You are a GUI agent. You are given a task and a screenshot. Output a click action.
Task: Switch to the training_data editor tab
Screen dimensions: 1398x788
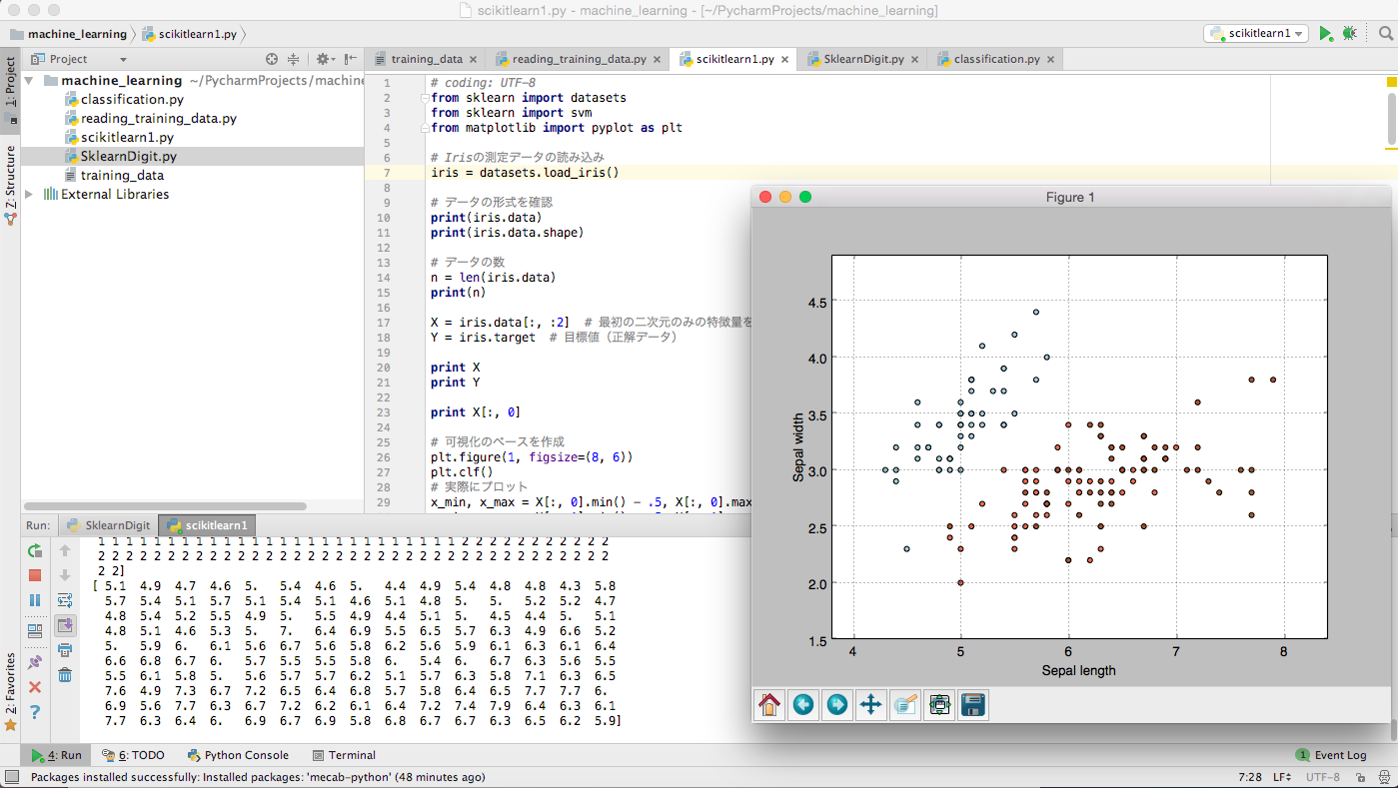[x=427, y=59]
